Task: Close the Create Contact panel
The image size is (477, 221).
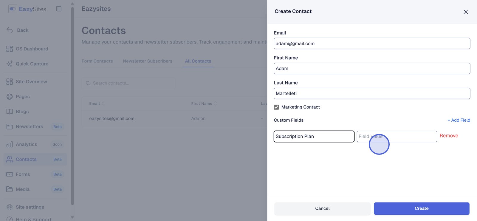Action: pyautogui.click(x=466, y=12)
